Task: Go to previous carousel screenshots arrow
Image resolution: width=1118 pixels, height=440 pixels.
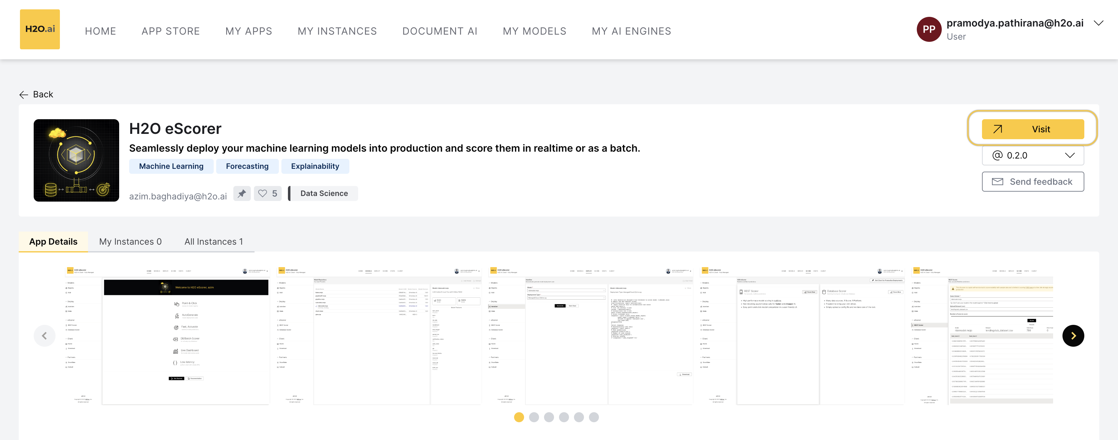Action: (44, 336)
